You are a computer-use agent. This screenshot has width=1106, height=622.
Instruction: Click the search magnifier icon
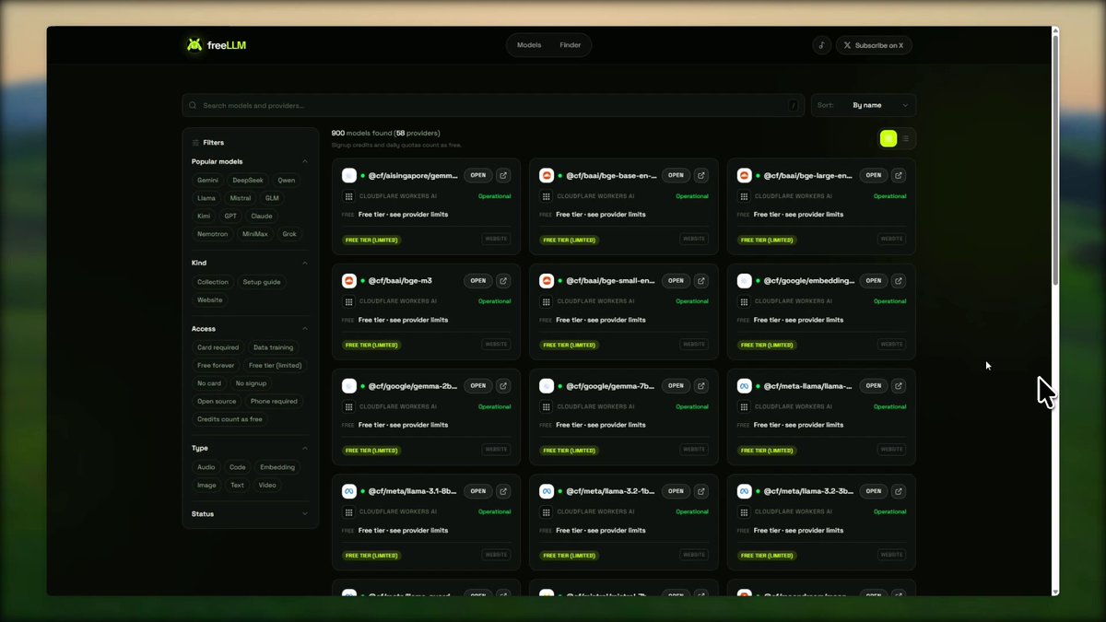[193, 105]
